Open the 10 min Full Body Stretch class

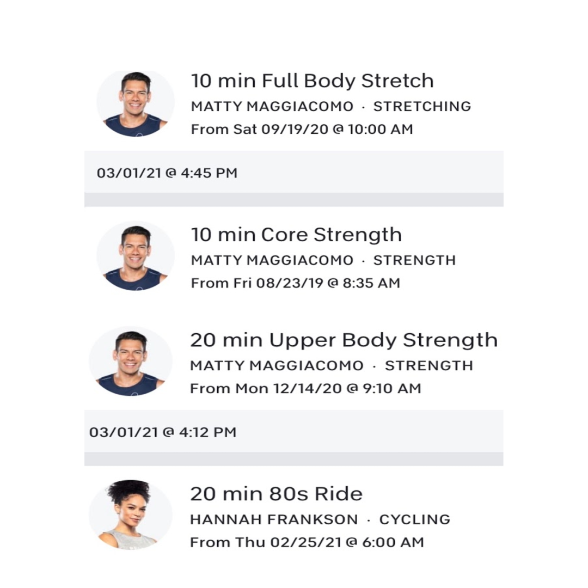pos(312,81)
